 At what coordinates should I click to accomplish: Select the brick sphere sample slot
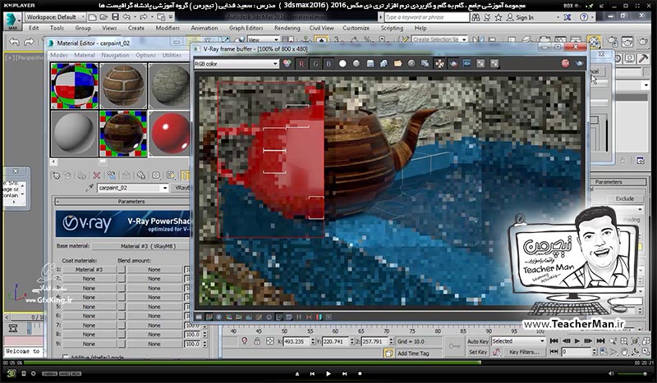(x=123, y=86)
